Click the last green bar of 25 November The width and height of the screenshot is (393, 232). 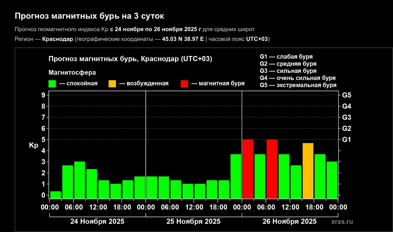point(236,176)
